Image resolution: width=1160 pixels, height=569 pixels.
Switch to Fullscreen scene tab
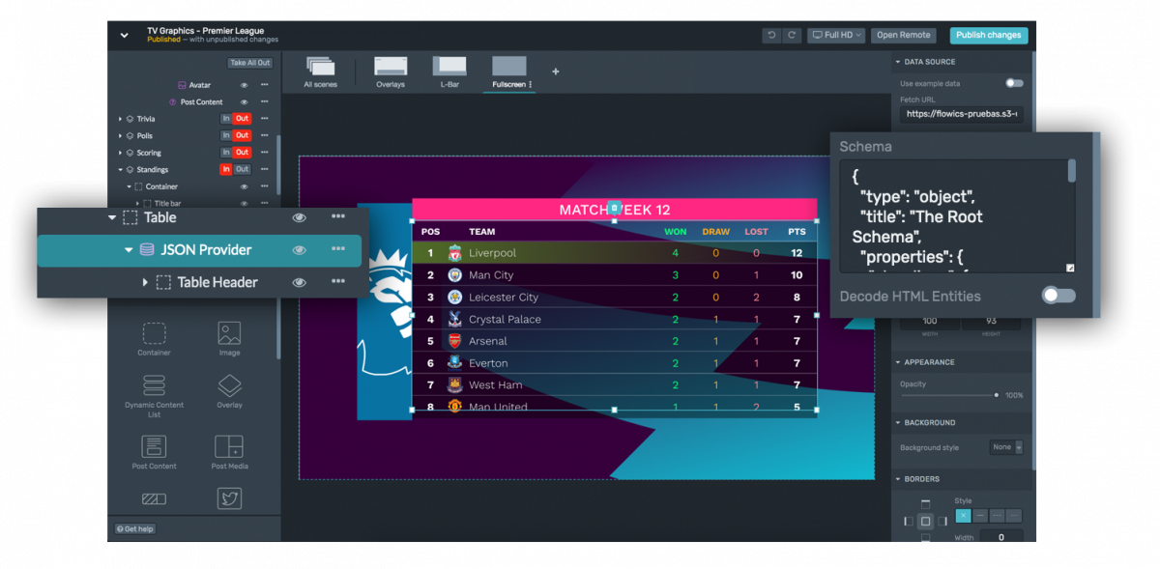[x=509, y=72]
